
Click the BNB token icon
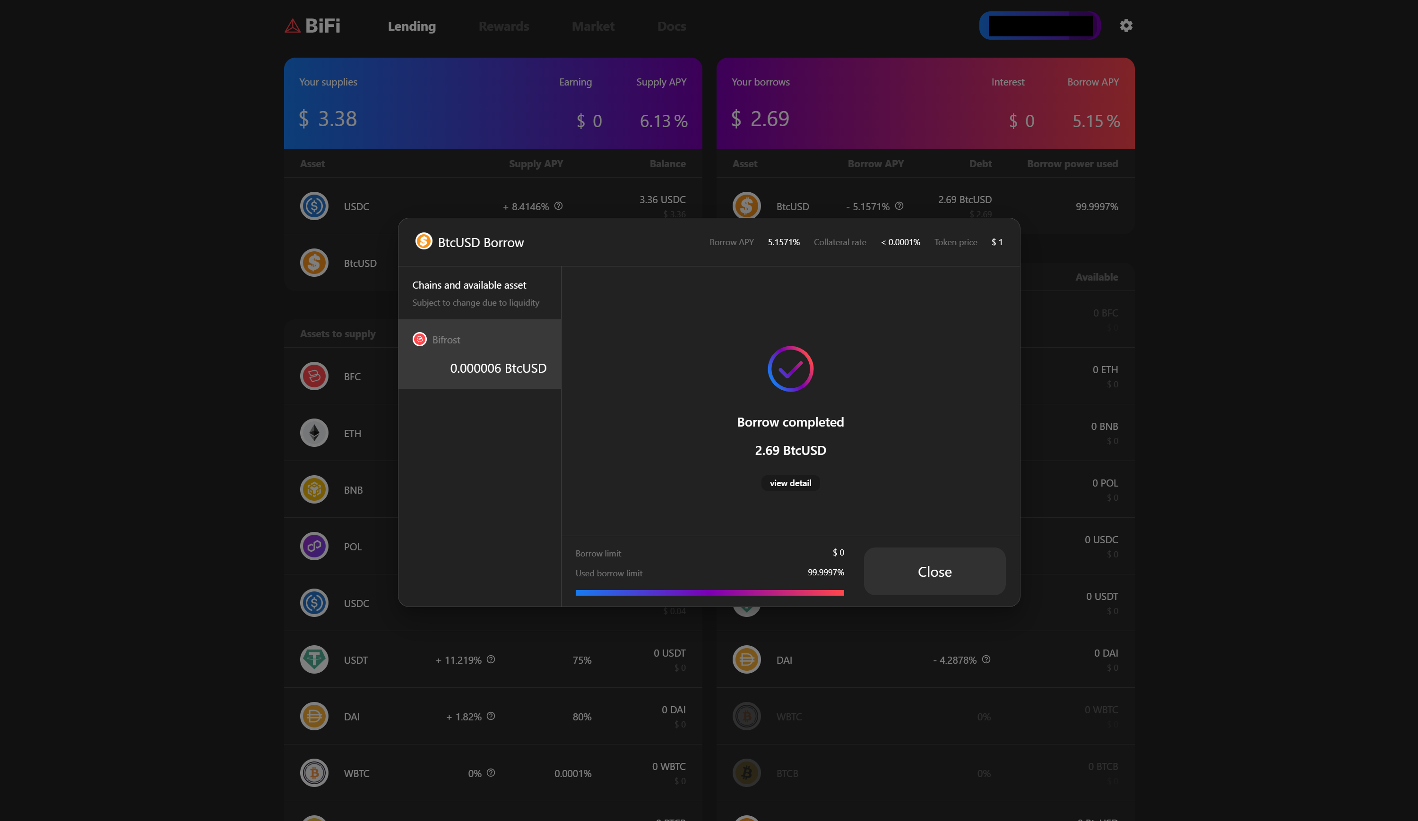pos(314,490)
